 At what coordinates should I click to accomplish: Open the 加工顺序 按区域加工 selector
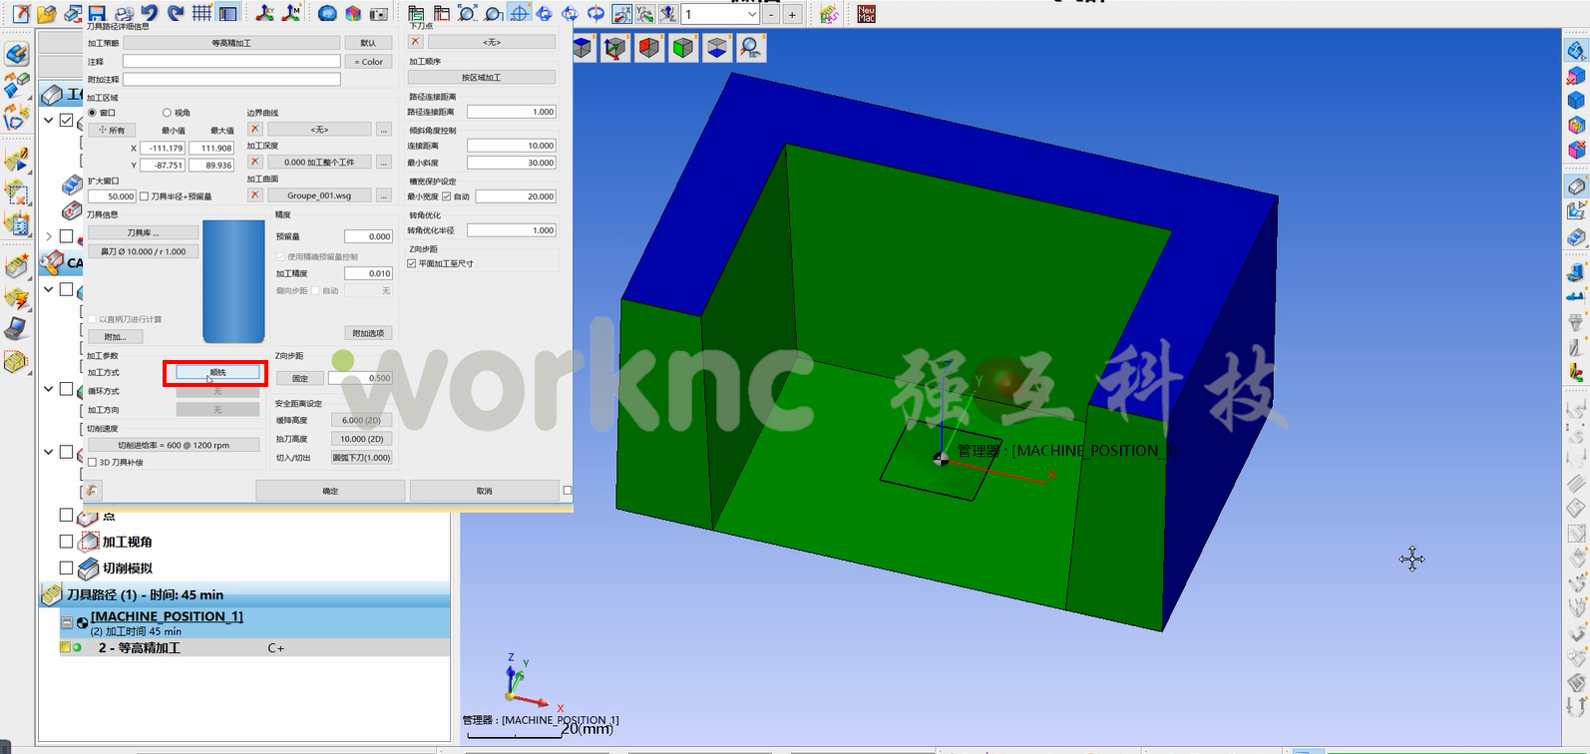click(x=481, y=77)
